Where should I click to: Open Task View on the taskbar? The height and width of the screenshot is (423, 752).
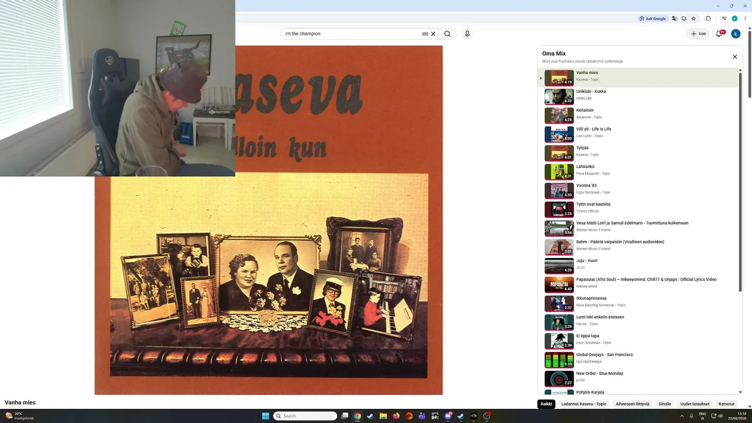tap(345, 416)
